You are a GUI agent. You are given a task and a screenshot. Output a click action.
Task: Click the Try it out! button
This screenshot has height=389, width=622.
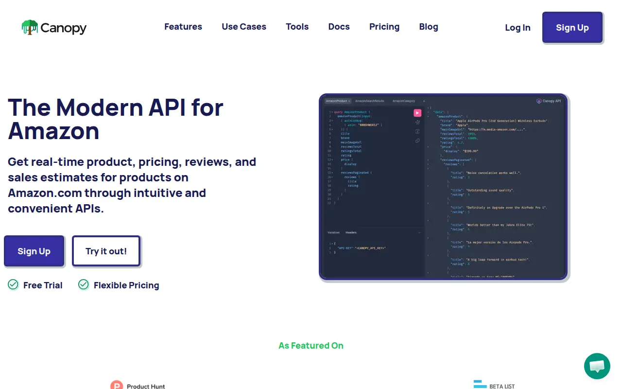coord(106,251)
